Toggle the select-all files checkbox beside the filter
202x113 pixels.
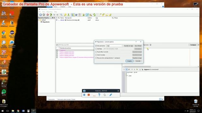(x=57, y=45)
